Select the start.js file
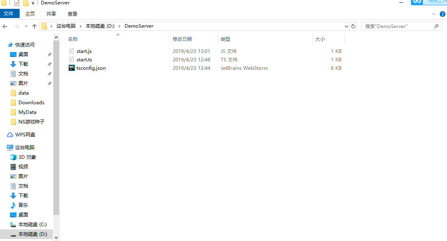447x241 pixels. click(84, 51)
